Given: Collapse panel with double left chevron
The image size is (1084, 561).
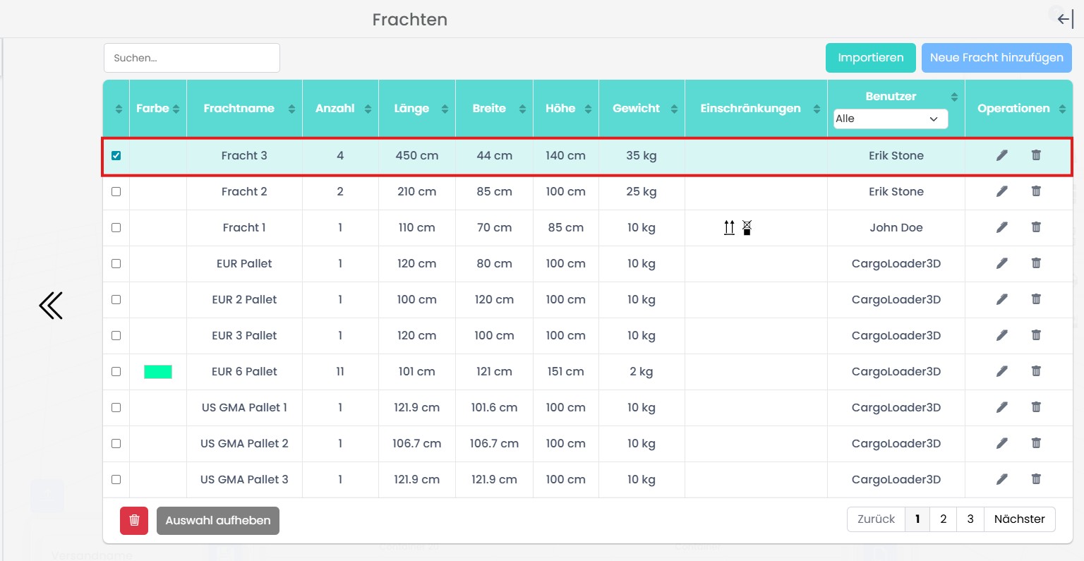Looking at the screenshot, I should point(51,306).
